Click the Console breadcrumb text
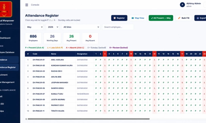Viewport: 206px width, 123px height. click(35, 5)
